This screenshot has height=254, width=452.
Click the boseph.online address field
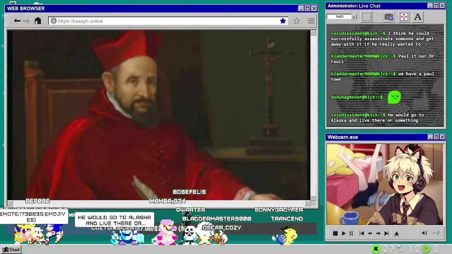click(x=168, y=21)
